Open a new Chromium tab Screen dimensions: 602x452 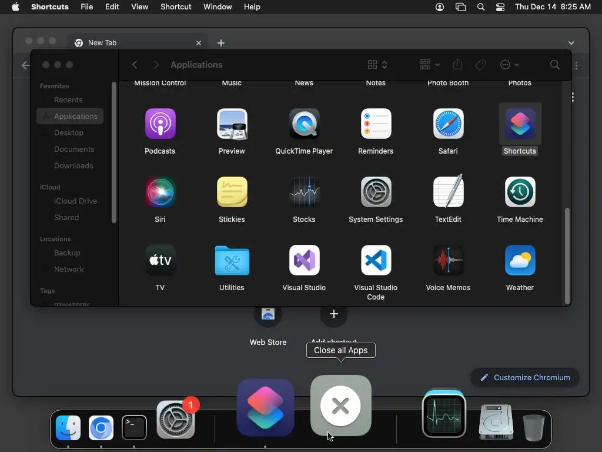pyautogui.click(x=221, y=43)
